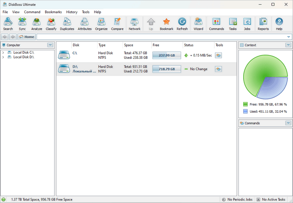
Task: Open the Wizard tool
Action: tap(198, 24)
